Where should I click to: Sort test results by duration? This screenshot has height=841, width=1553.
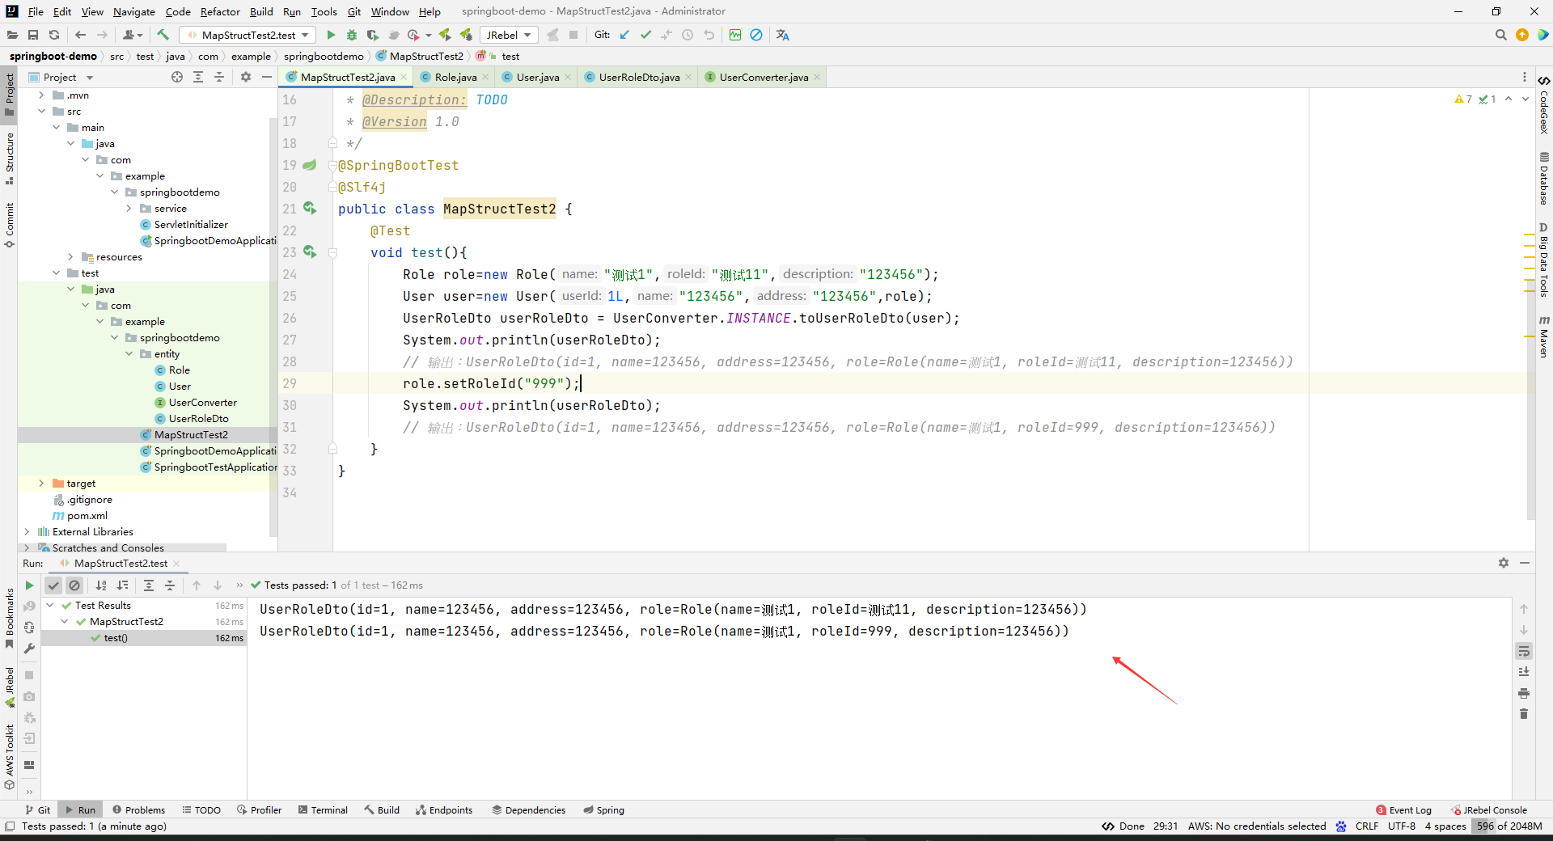[122, 585]
